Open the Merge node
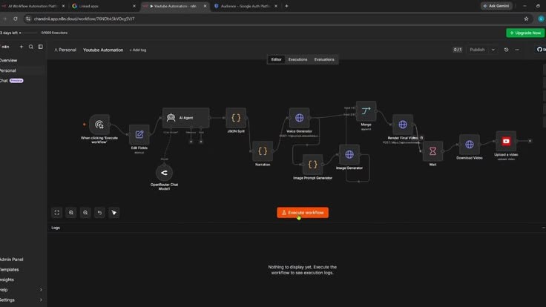Screen dimensions: 546x307 (x=366, y=111)
